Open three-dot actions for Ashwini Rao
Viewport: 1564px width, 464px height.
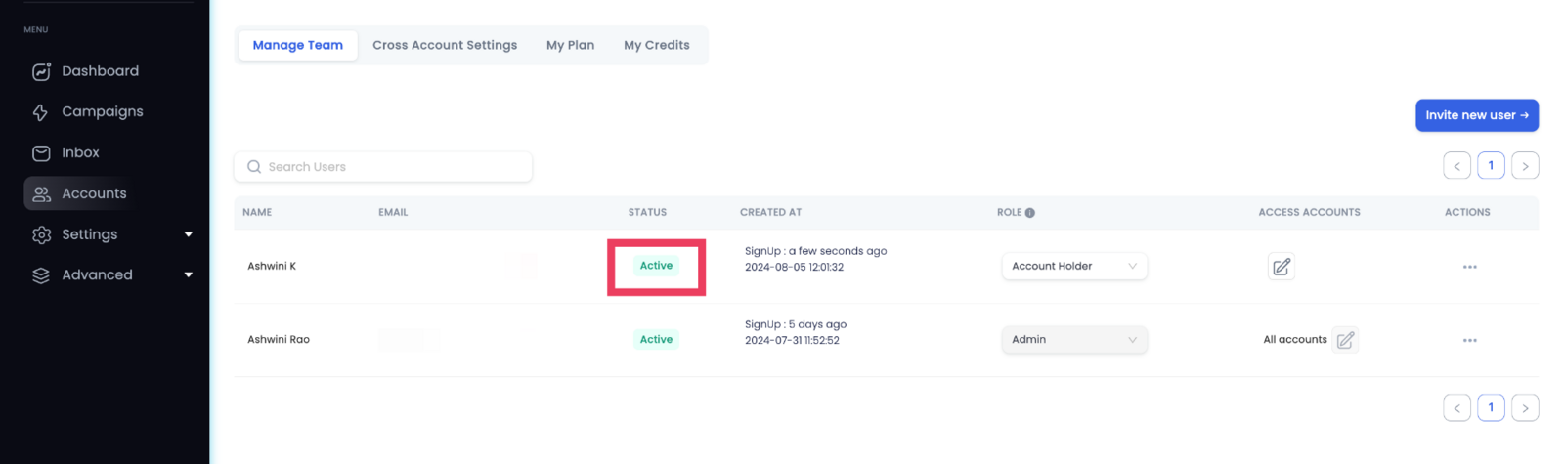point(1469,340)
